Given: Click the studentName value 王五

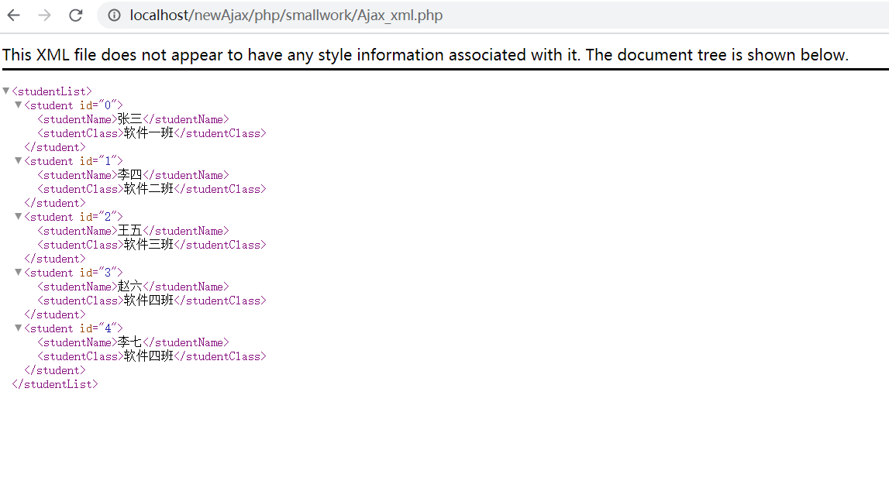Looking at the screenshot, I should [x=130, y=231].
